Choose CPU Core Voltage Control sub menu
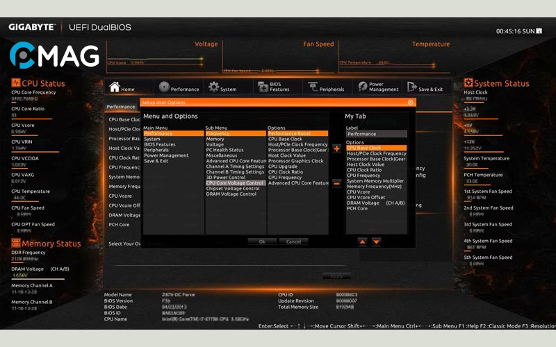Image resolution: width=556 pixels, height=347 pixels. 235,183
